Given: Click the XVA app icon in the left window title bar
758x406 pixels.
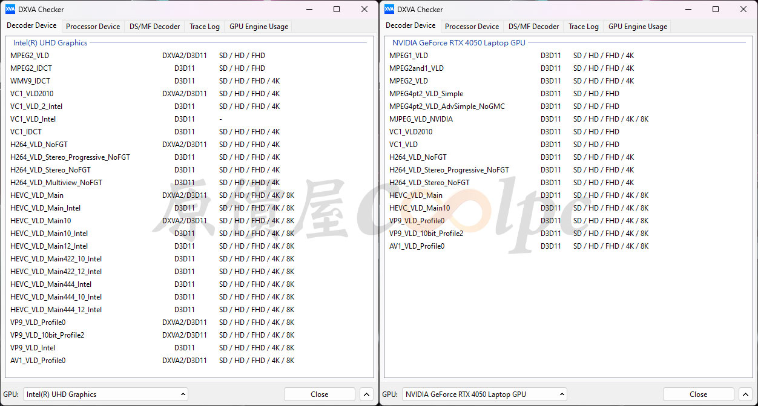Looking at the screenshot, I should pos(10,9).
